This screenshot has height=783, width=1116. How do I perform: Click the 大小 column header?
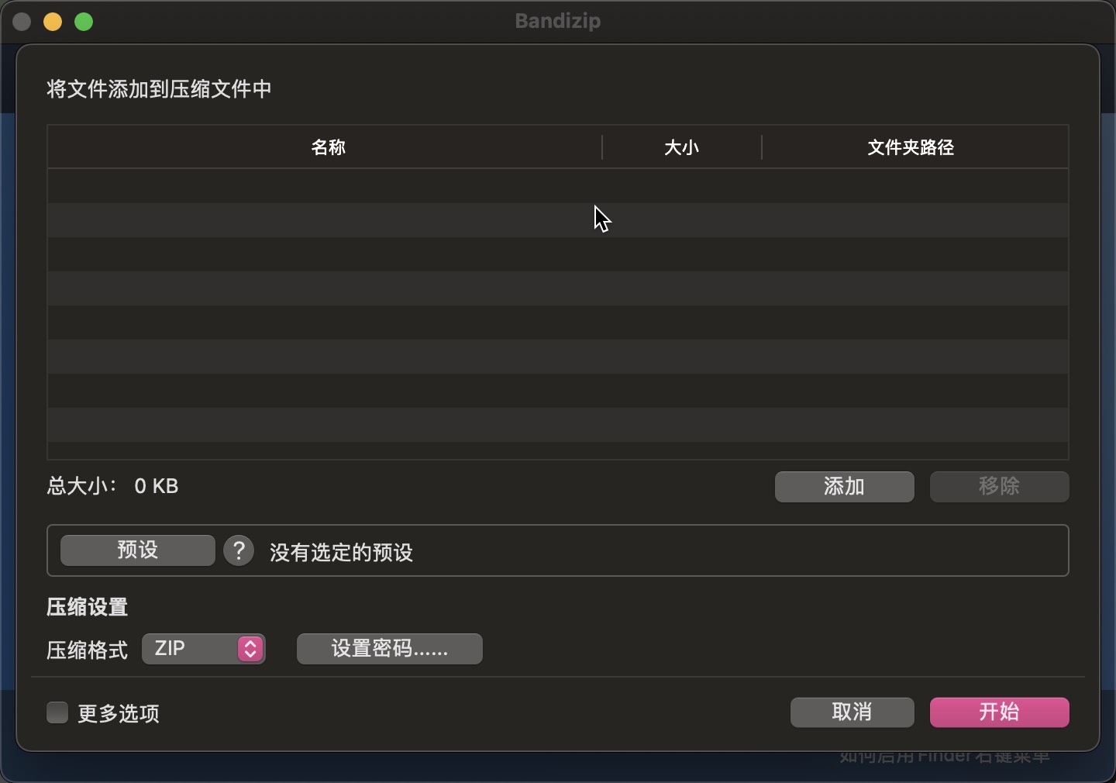[681, 147]
